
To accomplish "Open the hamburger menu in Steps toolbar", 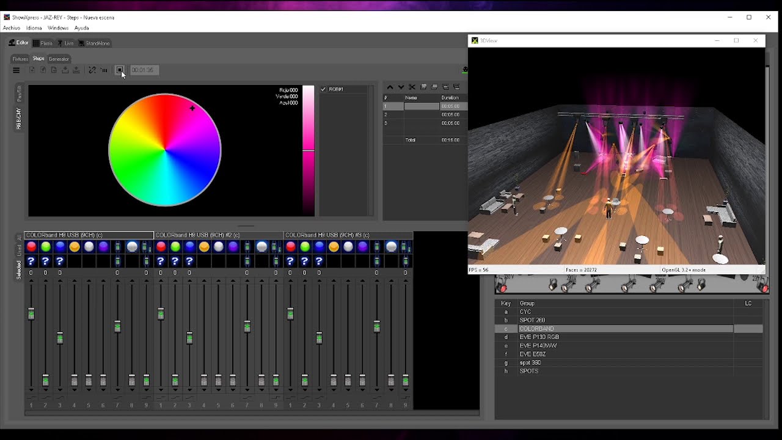I will point(16,70).
